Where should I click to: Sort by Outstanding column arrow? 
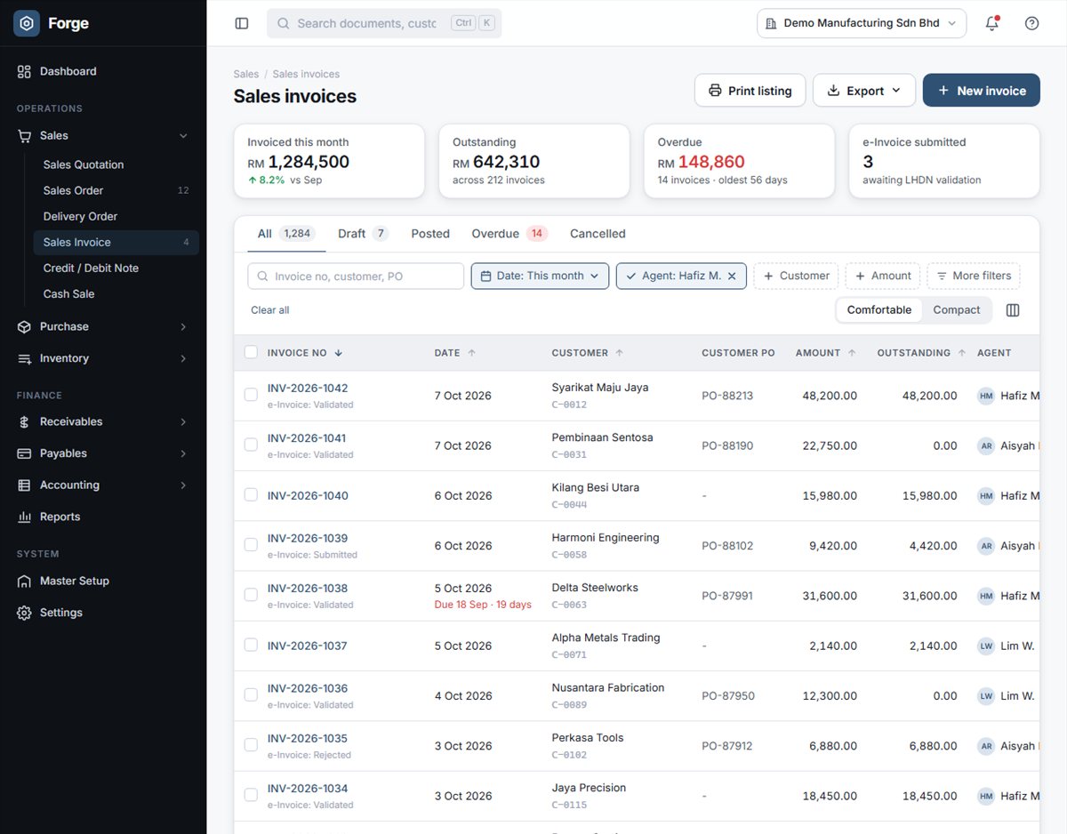point(962,353)
